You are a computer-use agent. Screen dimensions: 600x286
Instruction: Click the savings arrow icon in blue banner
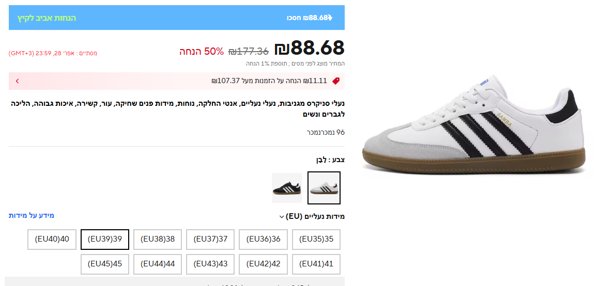[330, 18]
